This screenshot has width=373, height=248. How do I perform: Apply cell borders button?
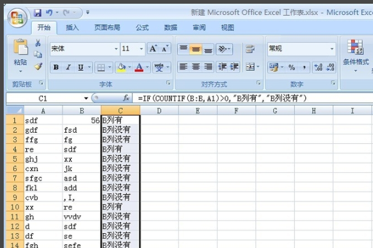101,68
